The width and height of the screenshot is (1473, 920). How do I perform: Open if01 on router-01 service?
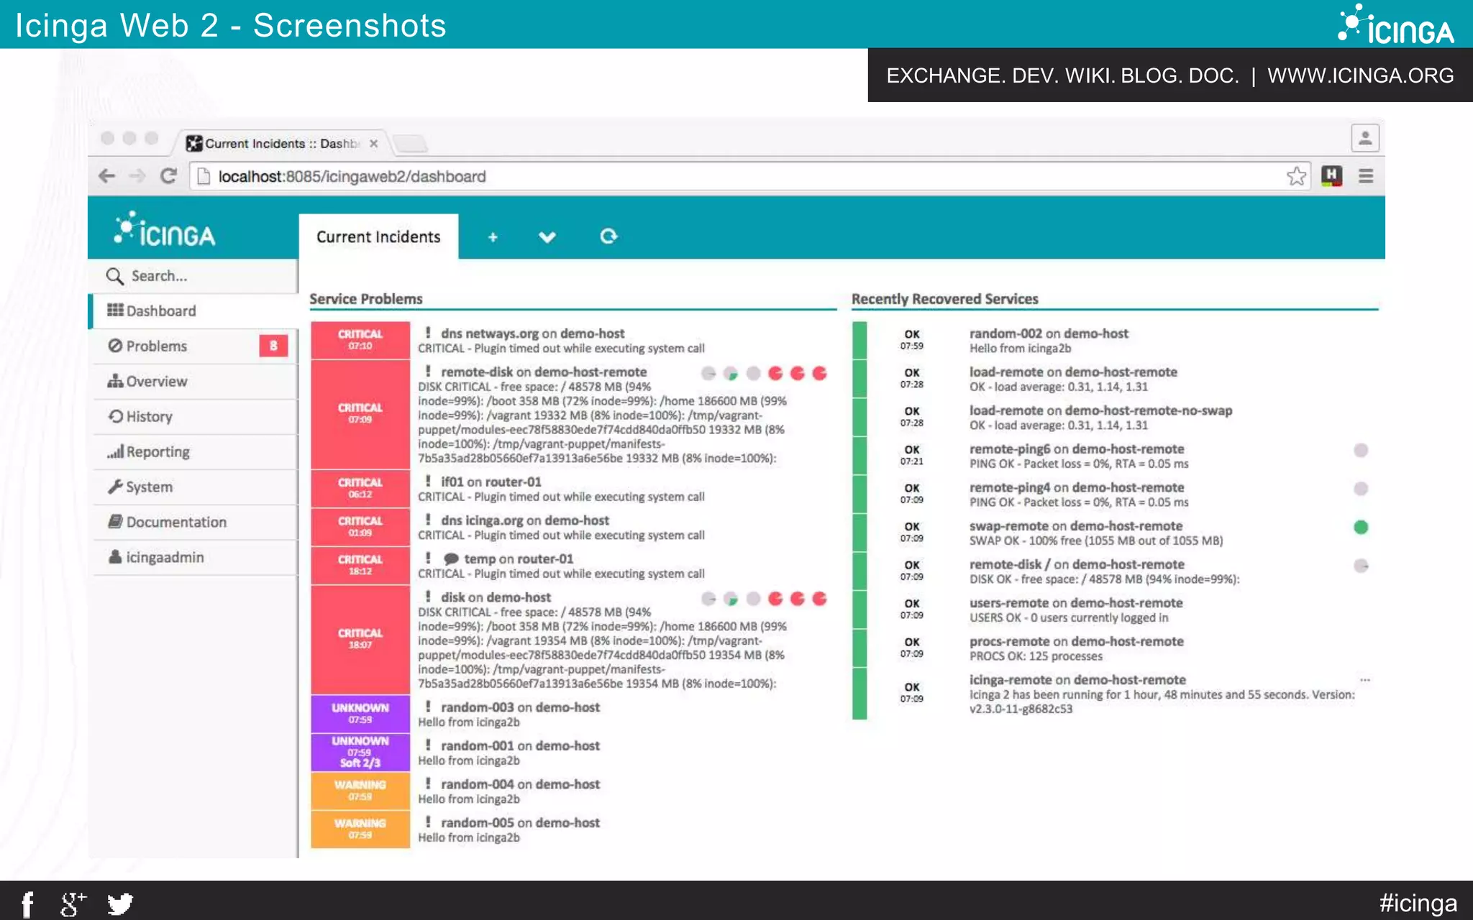(491, 482)
